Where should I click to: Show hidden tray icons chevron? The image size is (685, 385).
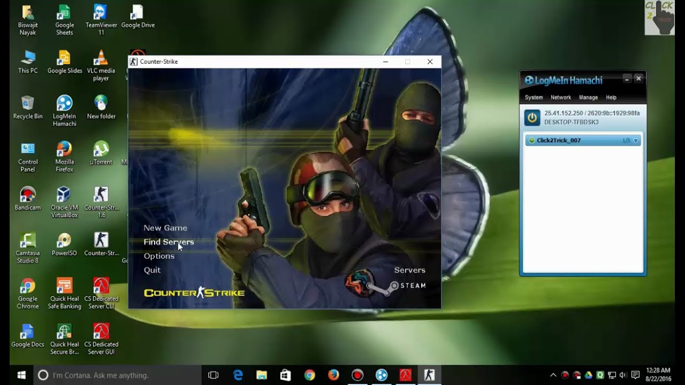pyautogui.click(x=553, y=375)
